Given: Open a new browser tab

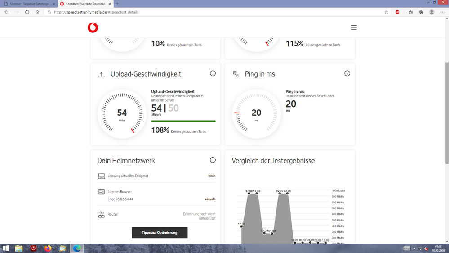Looking at the screenshot, I should pyautogui.click(x=117, y=4).
